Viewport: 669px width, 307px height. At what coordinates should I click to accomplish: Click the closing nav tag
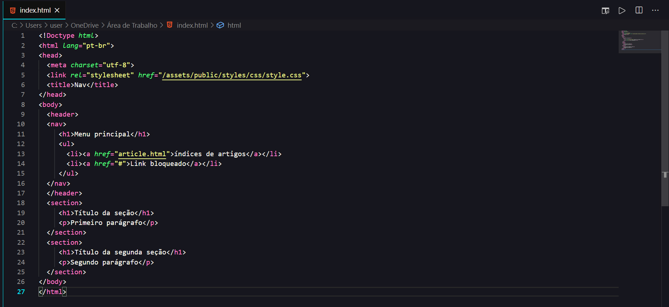(59, 184)
